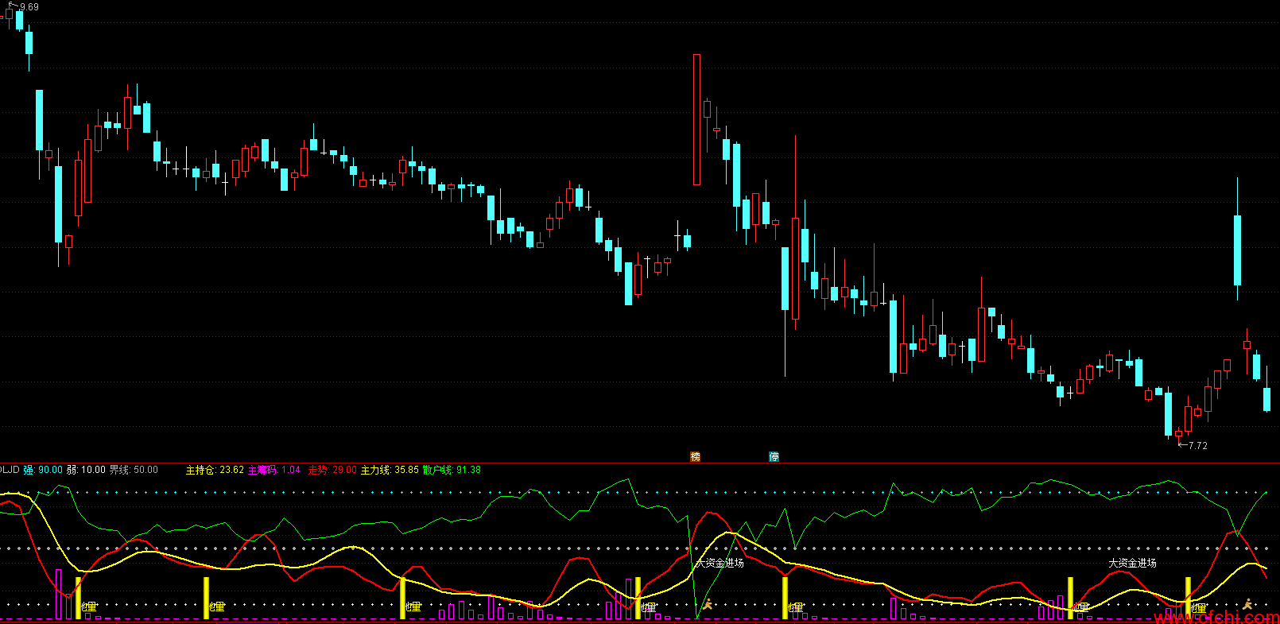The image size is (1280, 624).
Task: Select the 主力线: 35.85 readout
Action: [390, 470]
